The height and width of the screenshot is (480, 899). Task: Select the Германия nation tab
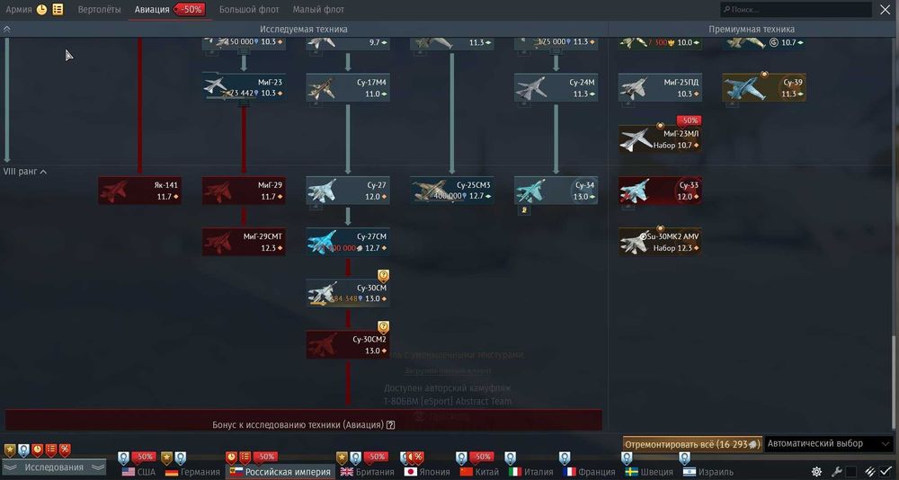click(192, 472)
